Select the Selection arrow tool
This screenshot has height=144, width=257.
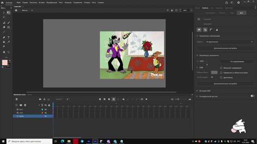click(4, 12)
